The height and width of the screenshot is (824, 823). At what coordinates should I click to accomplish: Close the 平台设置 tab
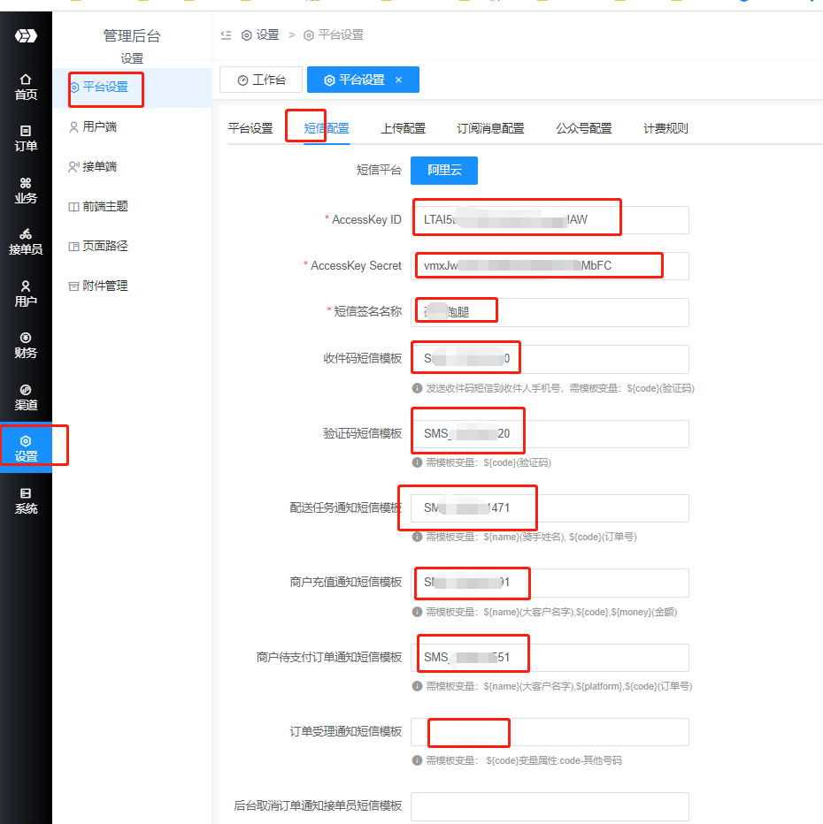[x=398, y=80]
